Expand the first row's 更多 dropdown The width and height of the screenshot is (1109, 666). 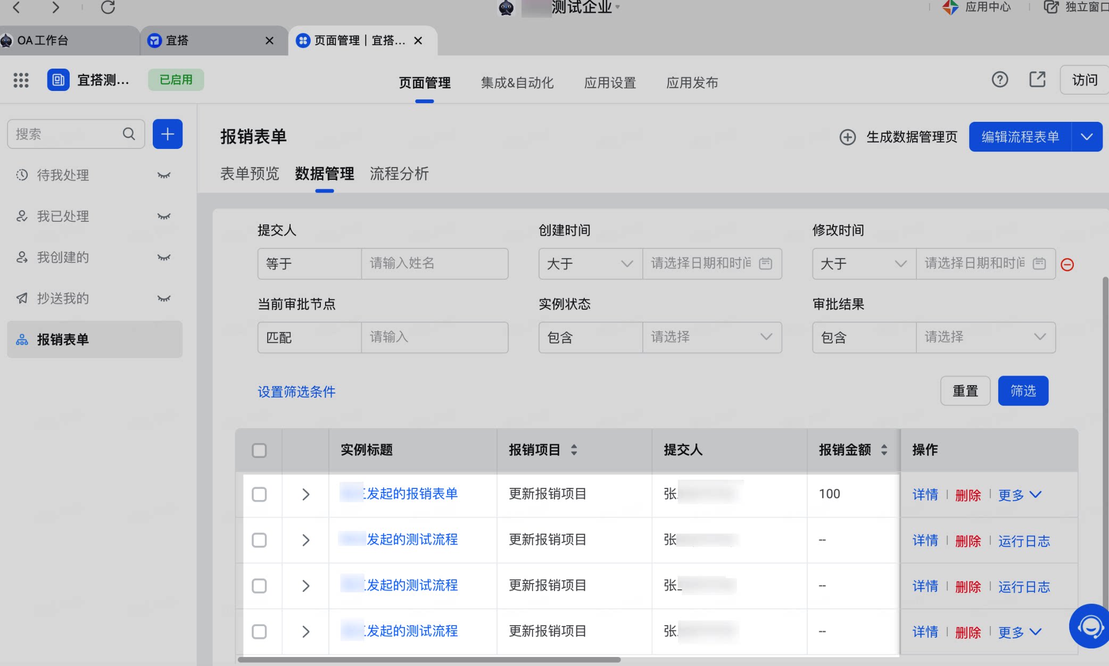pos(1020,495)
